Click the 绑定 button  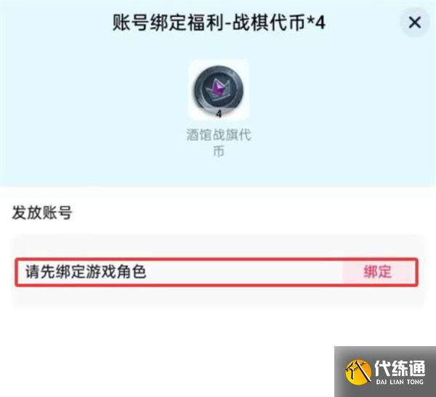[x=378, y=272]
